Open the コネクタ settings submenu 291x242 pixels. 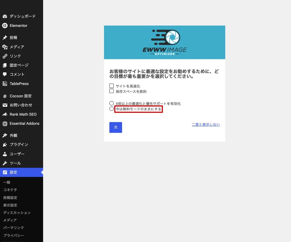10,190
